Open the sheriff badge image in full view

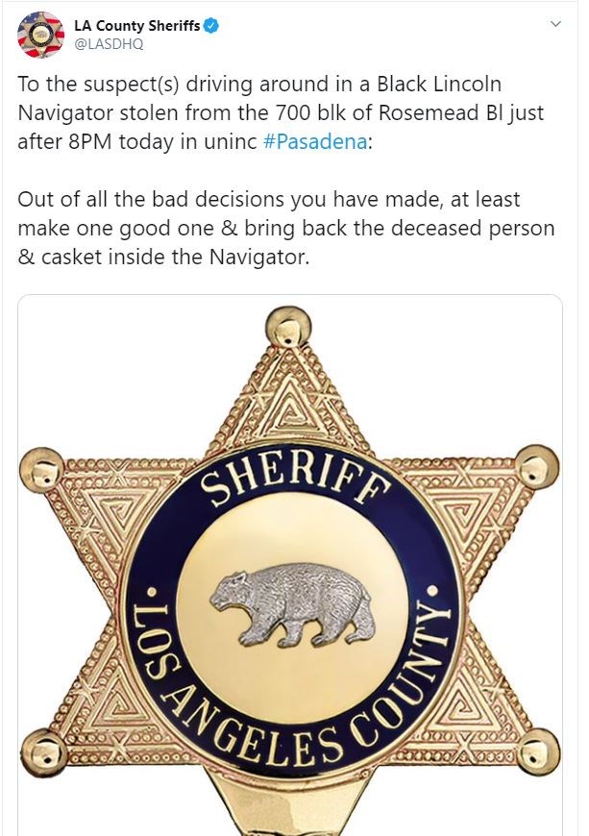(x=290, y=565)
